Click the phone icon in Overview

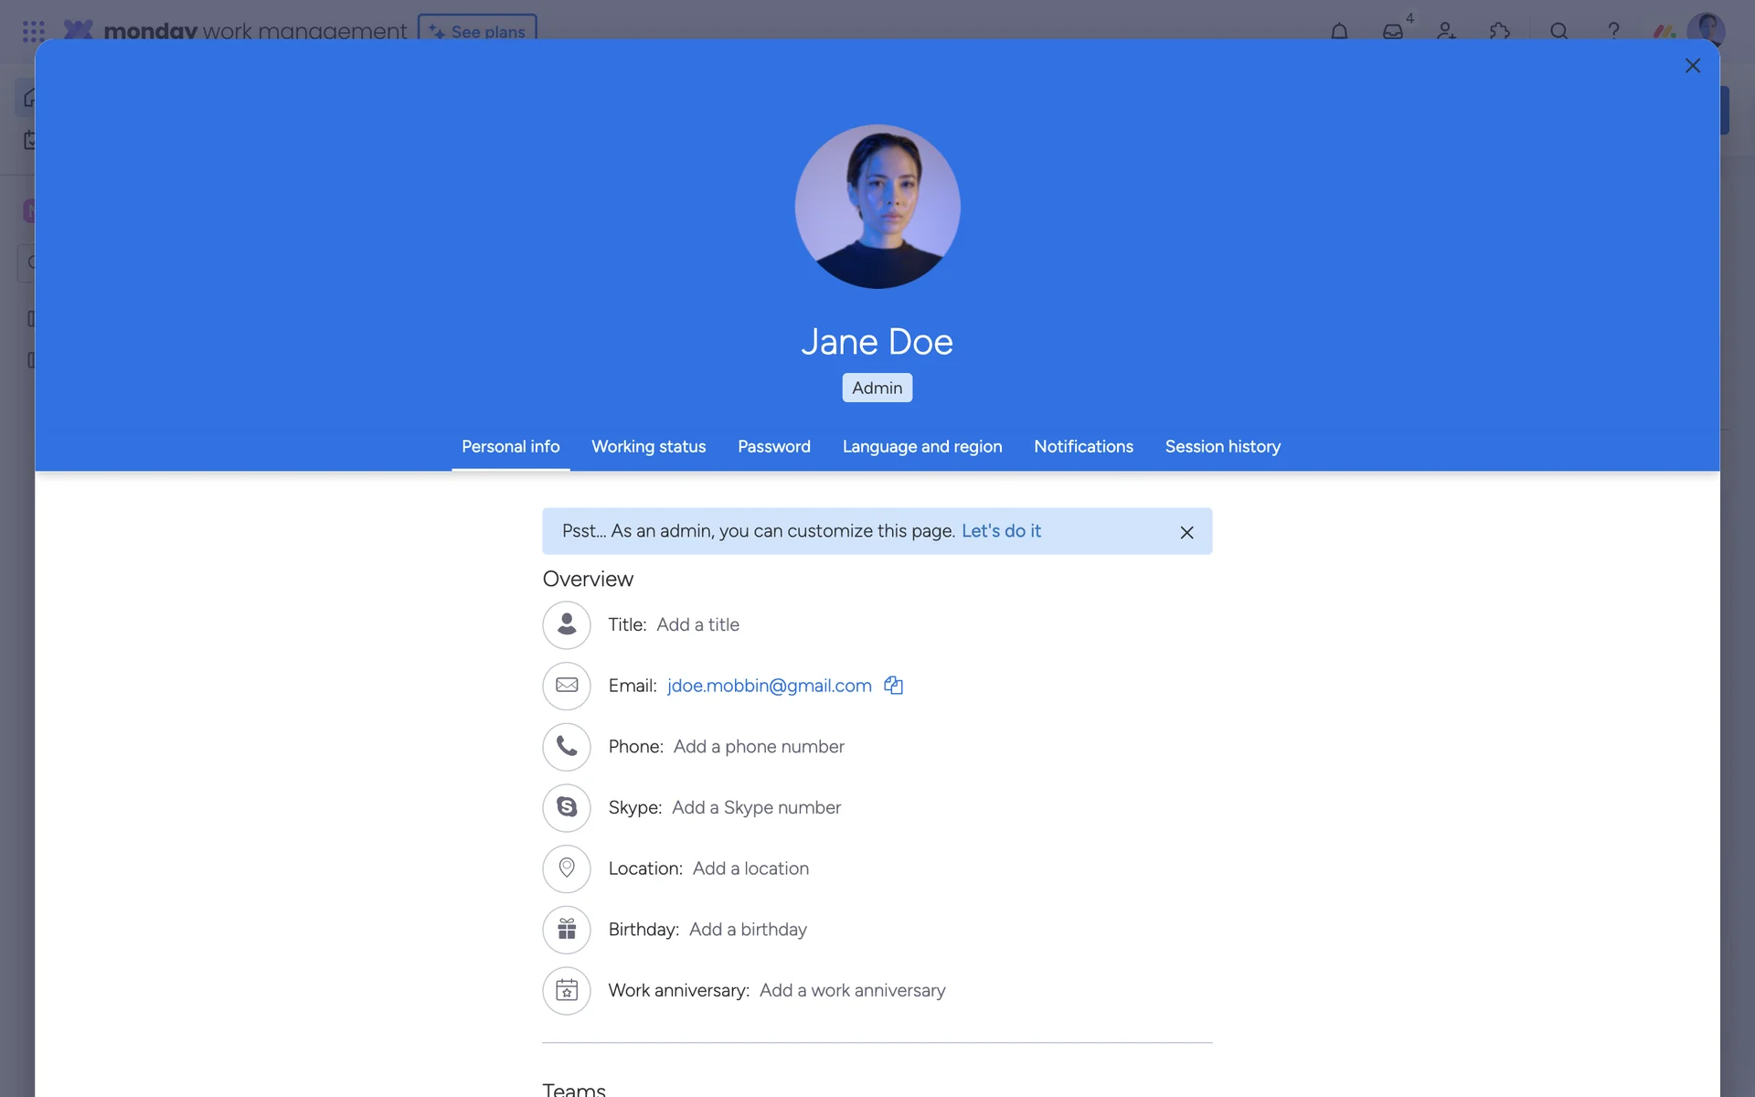point(567,747)
